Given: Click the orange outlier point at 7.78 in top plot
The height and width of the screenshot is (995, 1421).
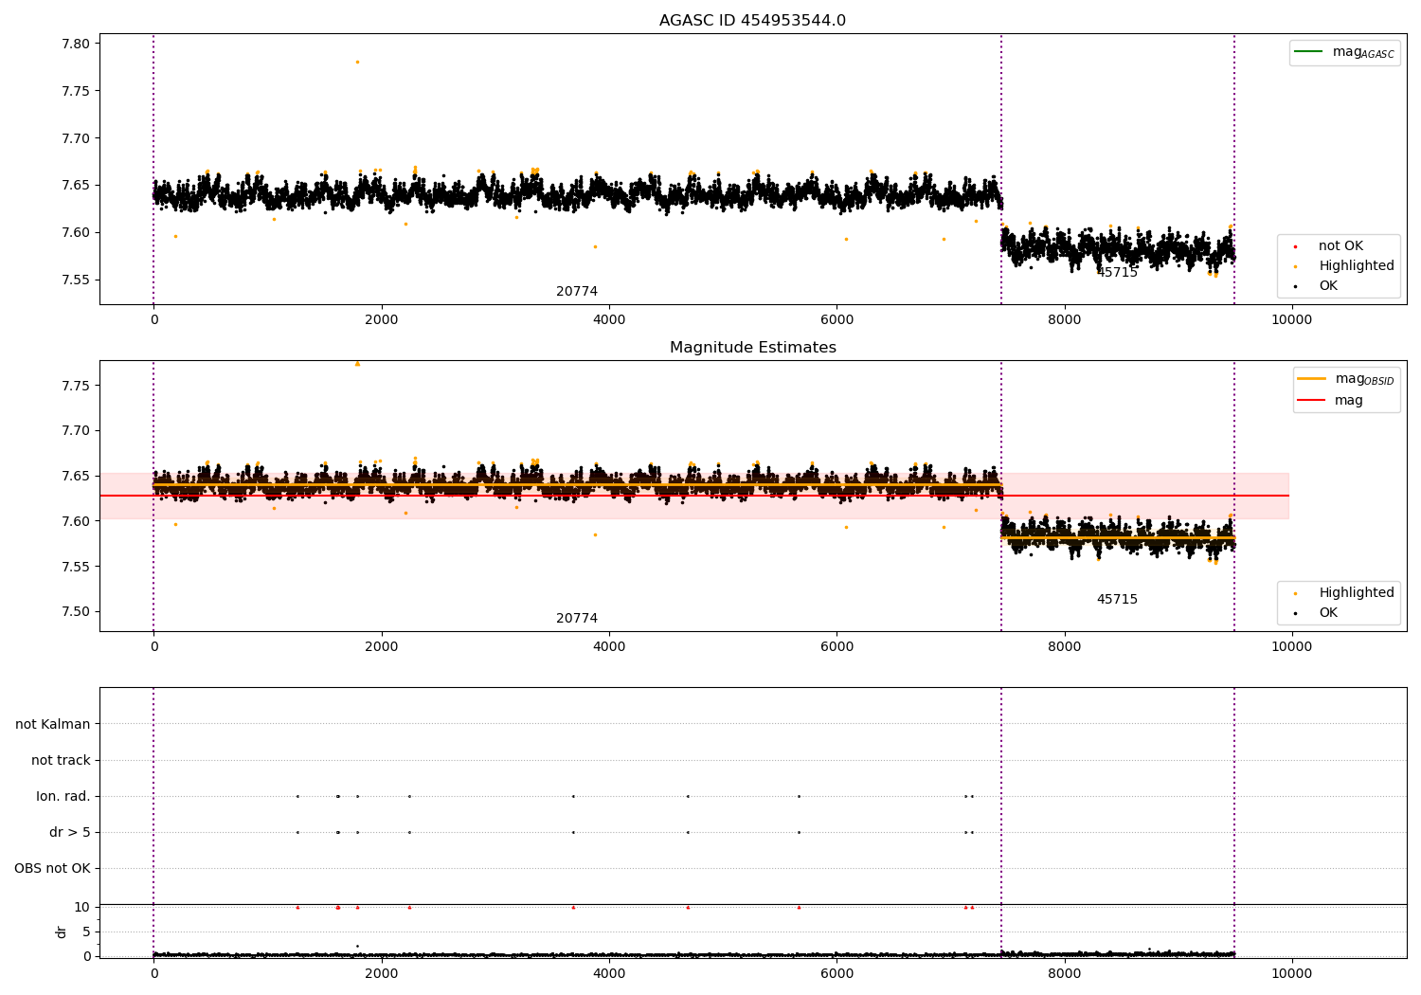Looking at the screenshot, I should tap(357, 62).
